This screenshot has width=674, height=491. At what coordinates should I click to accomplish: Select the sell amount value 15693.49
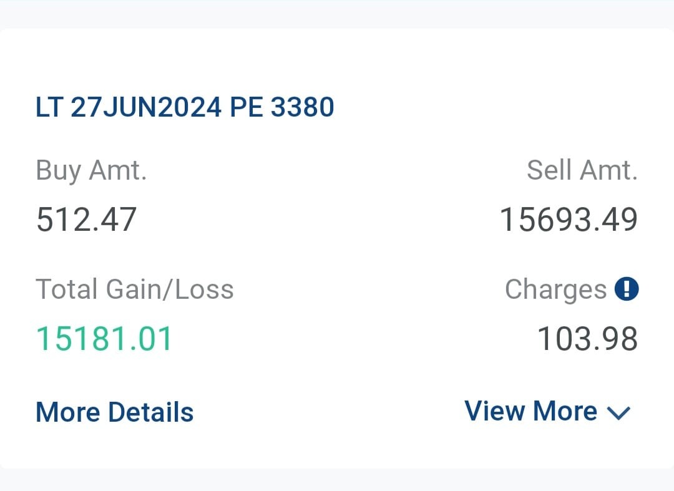coord(569,220)
